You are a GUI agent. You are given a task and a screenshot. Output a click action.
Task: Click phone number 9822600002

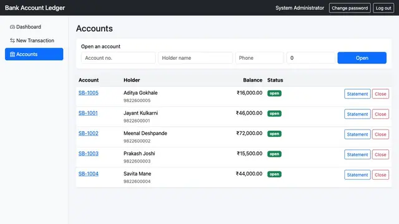pos(137,141)
